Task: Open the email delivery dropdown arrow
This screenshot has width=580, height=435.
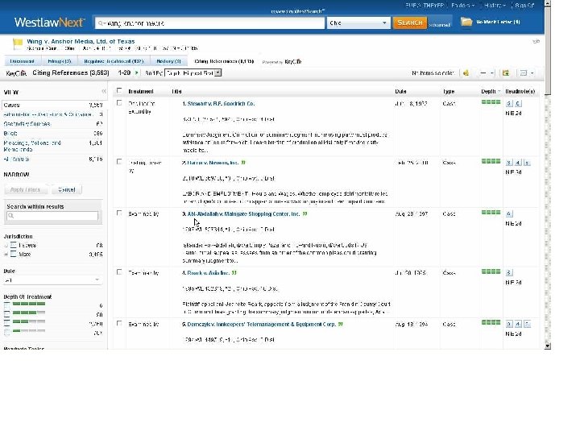Action: coord(532,73)
